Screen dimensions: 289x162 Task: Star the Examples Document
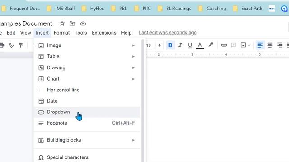(62, 23)
